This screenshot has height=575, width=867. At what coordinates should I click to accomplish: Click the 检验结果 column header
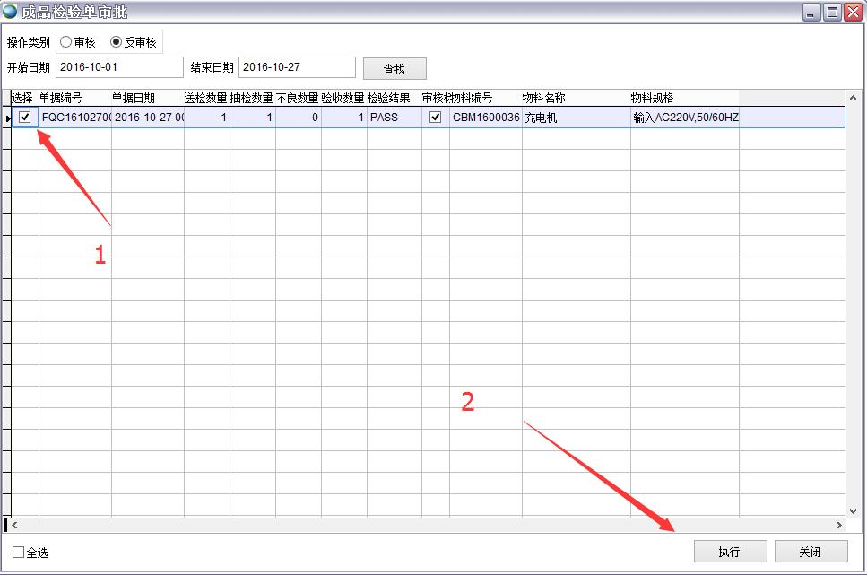coord(389,98)
